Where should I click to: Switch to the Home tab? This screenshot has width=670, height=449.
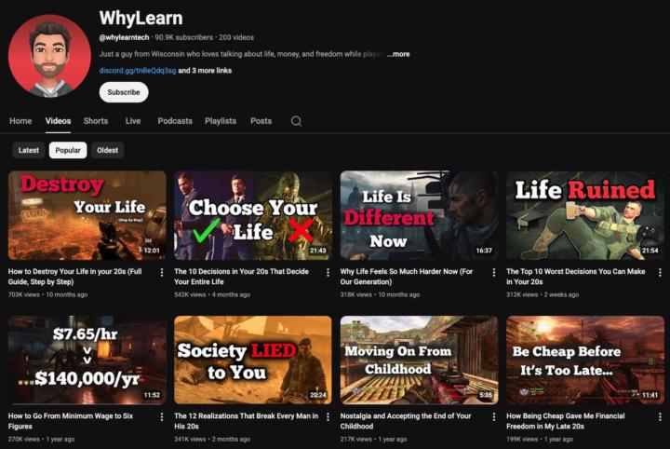(20, 121)
